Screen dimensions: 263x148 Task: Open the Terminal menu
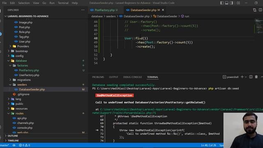[x=63, y=3]
